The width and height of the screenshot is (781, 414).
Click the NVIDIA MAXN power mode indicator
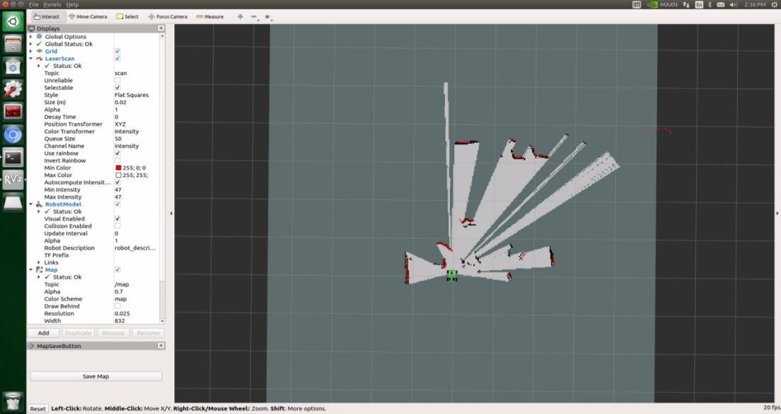pos(662,4)
